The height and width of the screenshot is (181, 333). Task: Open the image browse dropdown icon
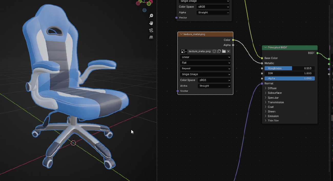184,51
